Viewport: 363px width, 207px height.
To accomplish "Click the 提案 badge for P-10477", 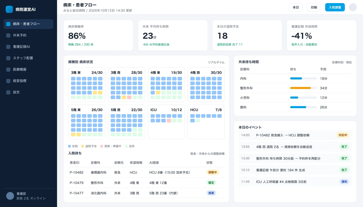I will tap(211, 193).
